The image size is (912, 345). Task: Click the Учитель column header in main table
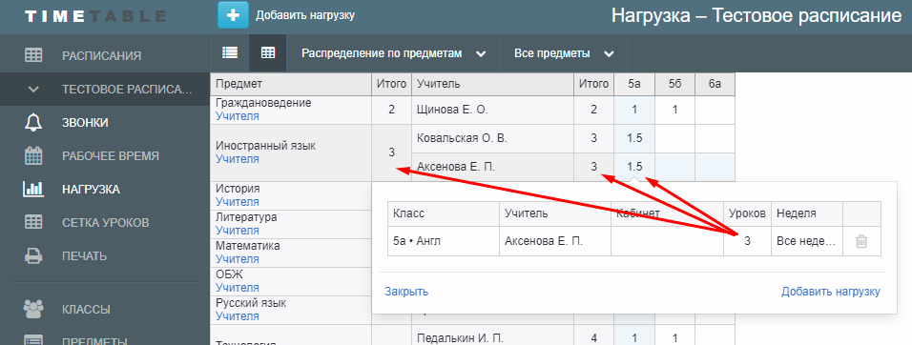[x=492, y=84]
